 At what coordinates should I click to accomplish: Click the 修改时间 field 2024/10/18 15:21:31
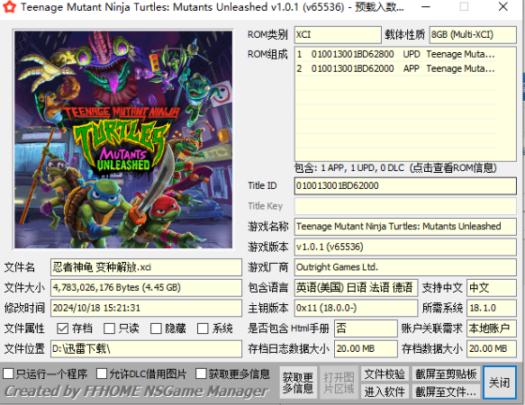pyautogui.click(x=146, y=308)
